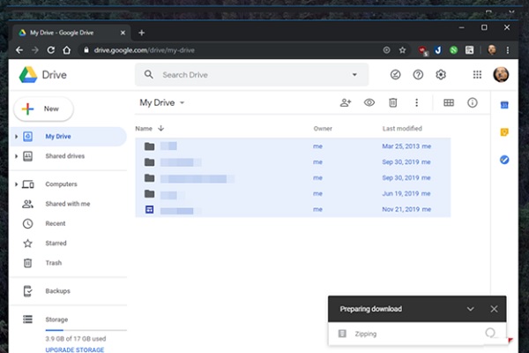Click the Last modified column header
Screen dimensions: 529x353
402,128
